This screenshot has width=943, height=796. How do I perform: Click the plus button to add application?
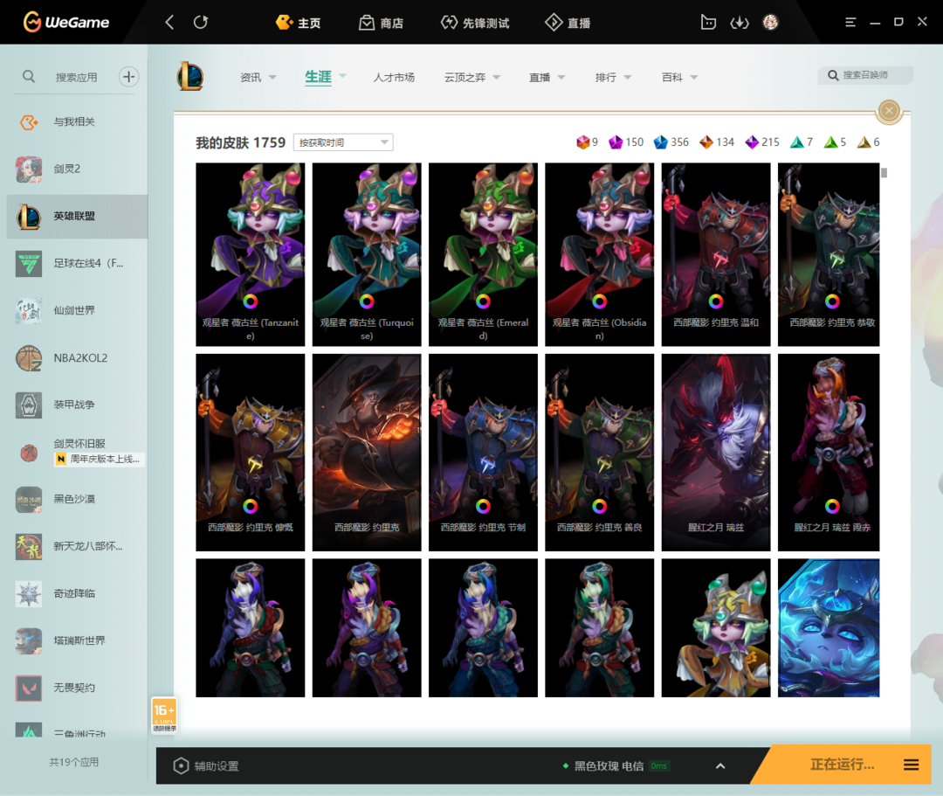[x=128, y=76]
